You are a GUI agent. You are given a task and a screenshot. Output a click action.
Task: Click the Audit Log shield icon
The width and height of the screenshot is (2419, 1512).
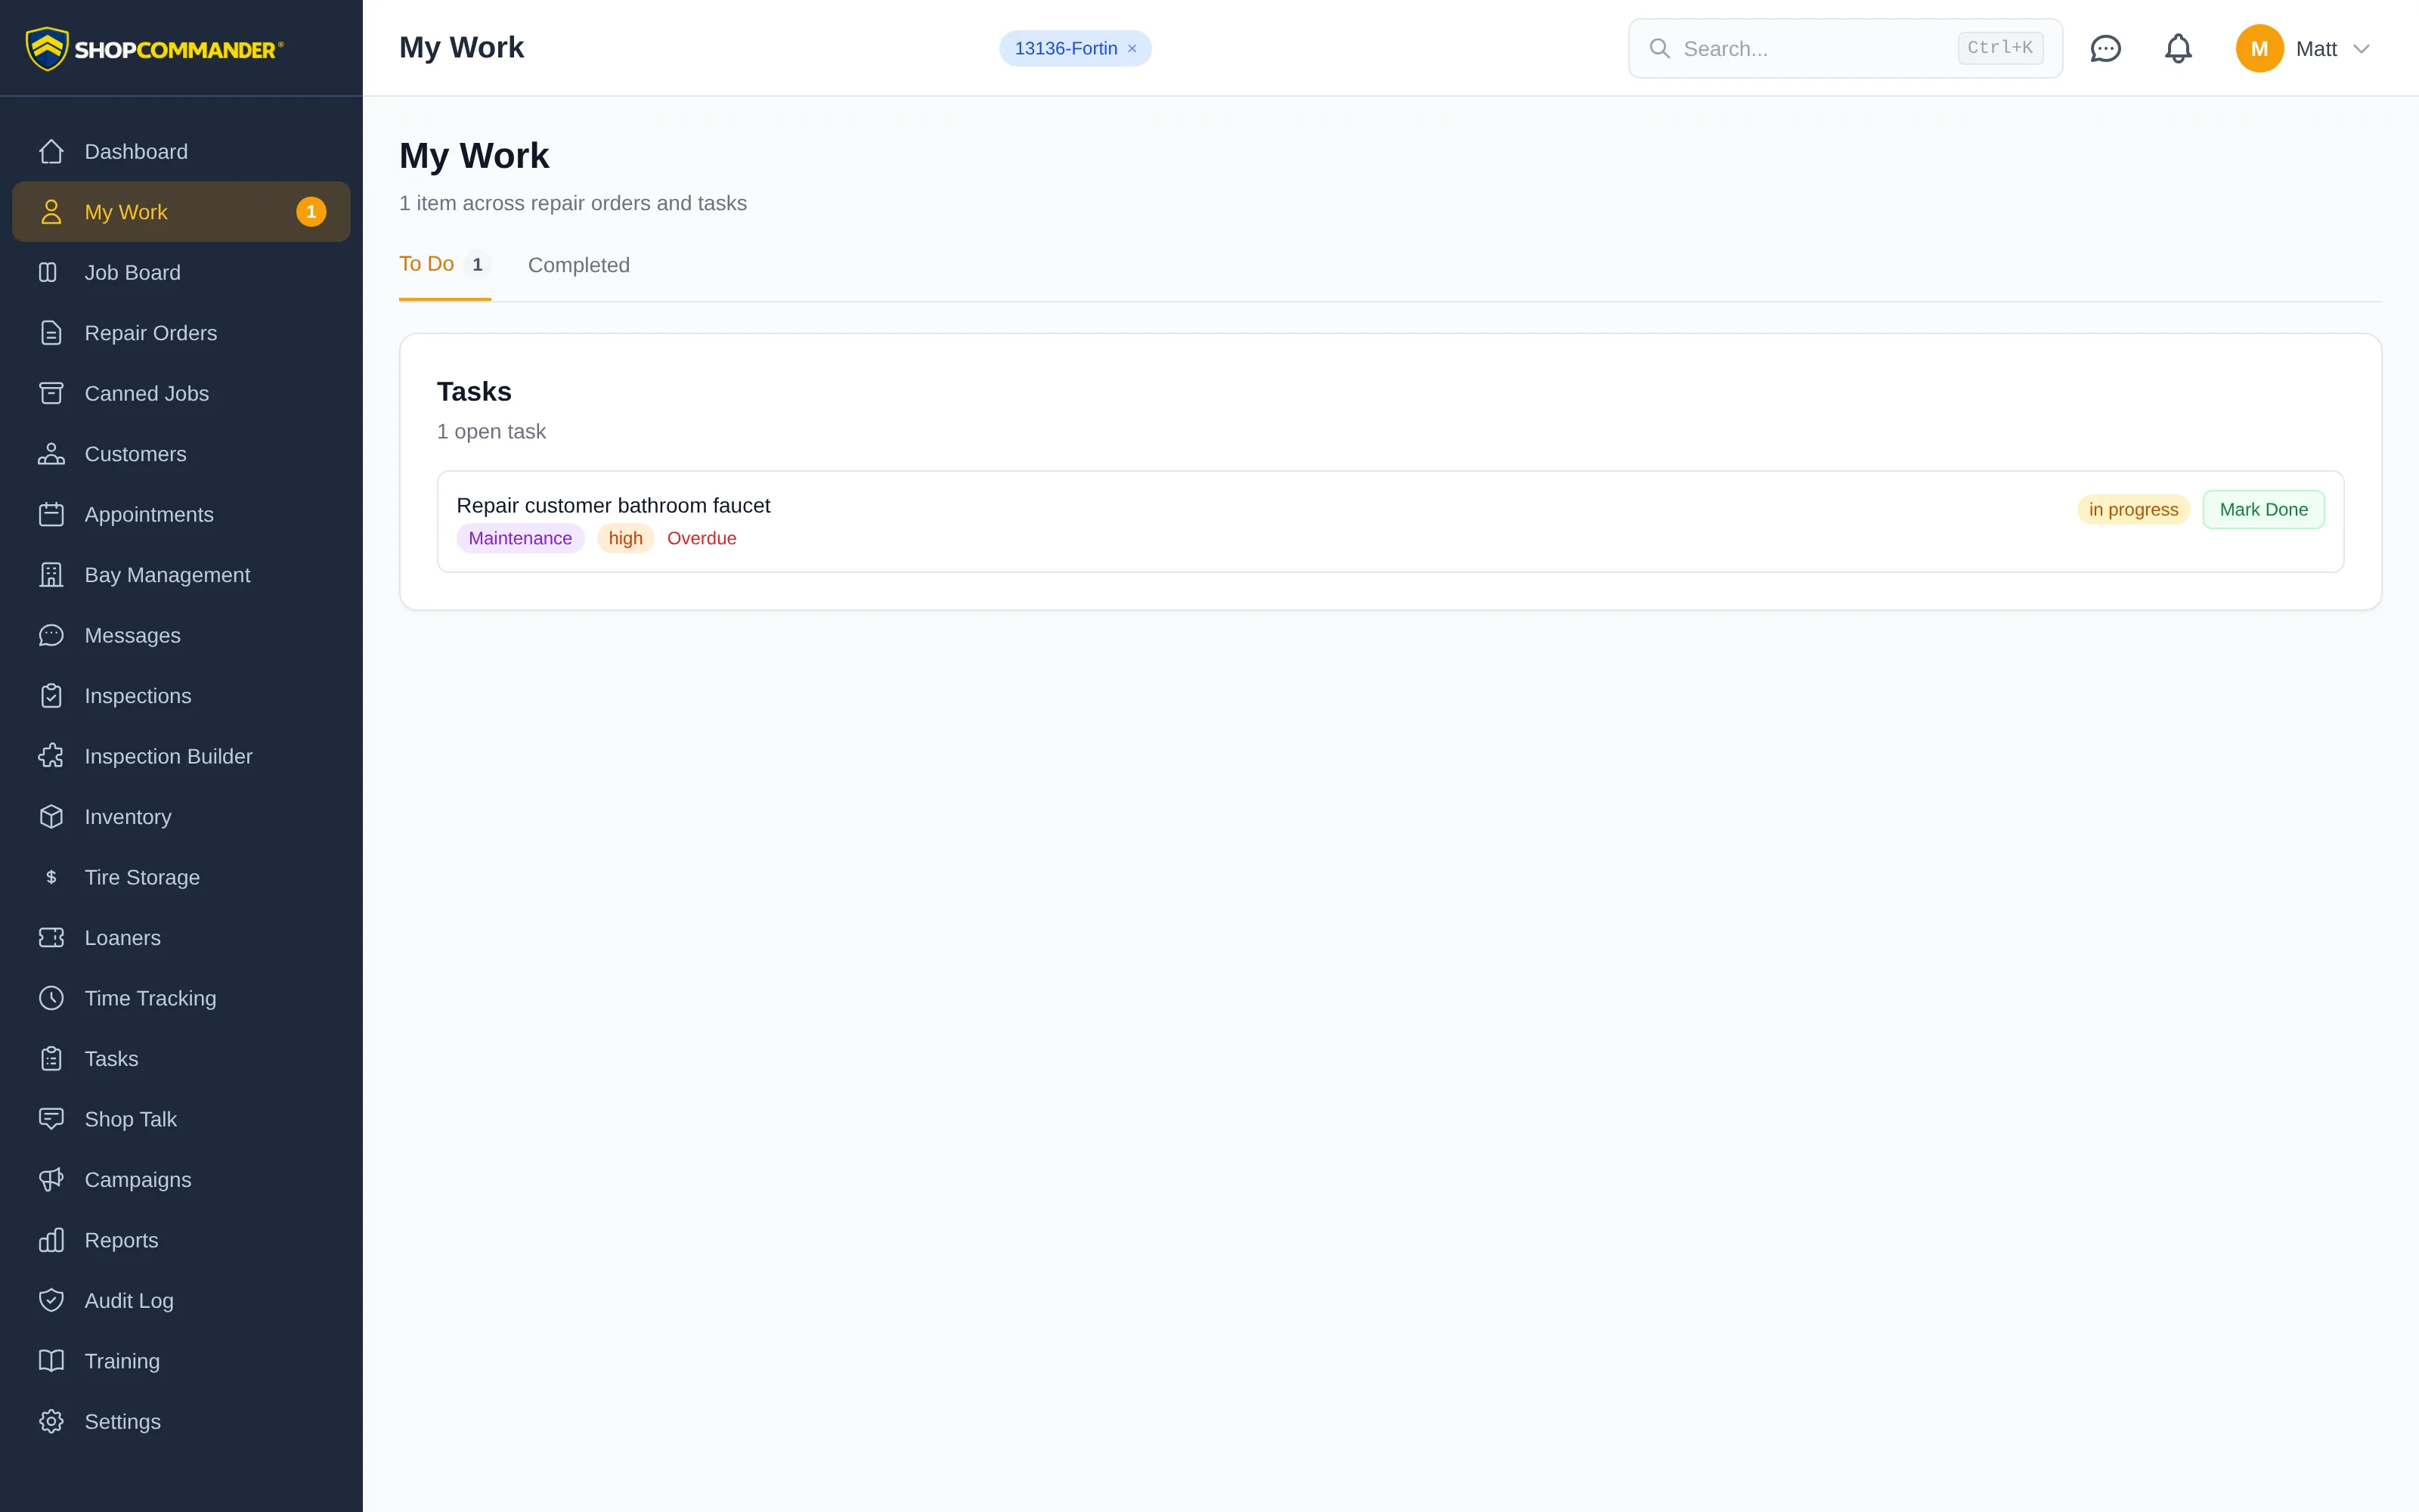51,1301
